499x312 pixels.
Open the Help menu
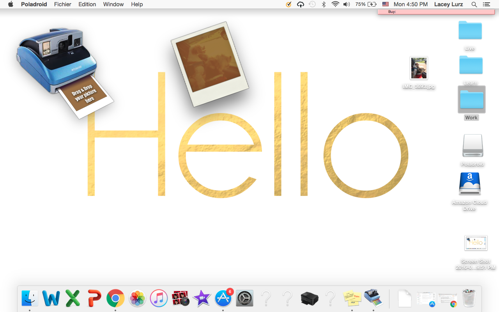click(137, 4)
